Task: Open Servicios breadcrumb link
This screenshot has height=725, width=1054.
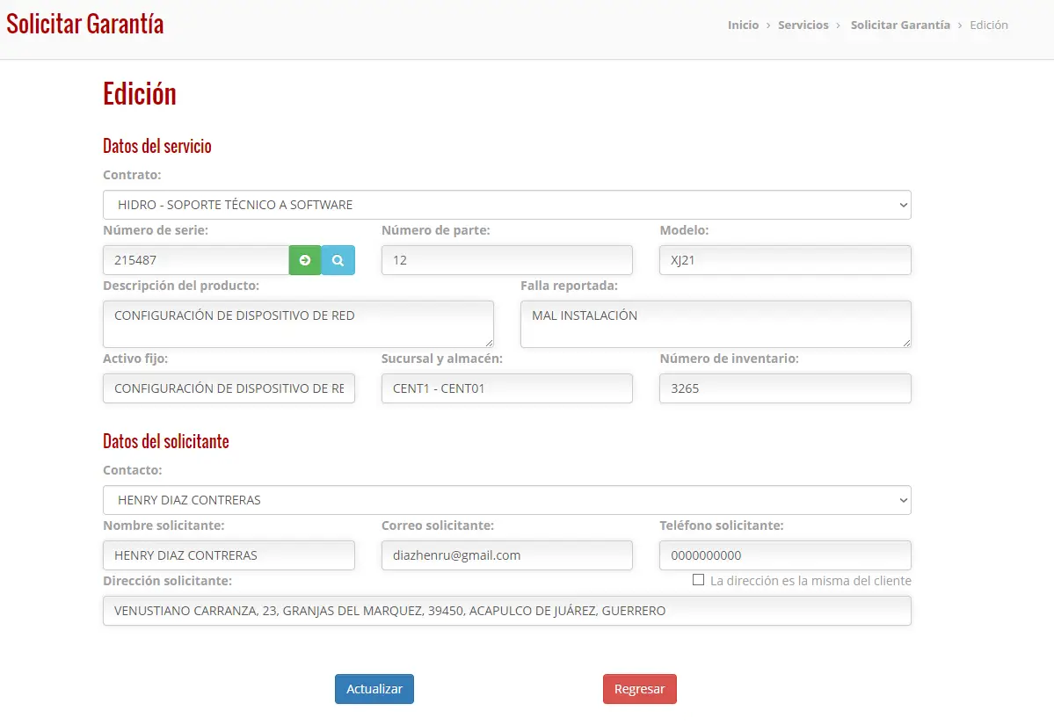Action: click(803, 25)
